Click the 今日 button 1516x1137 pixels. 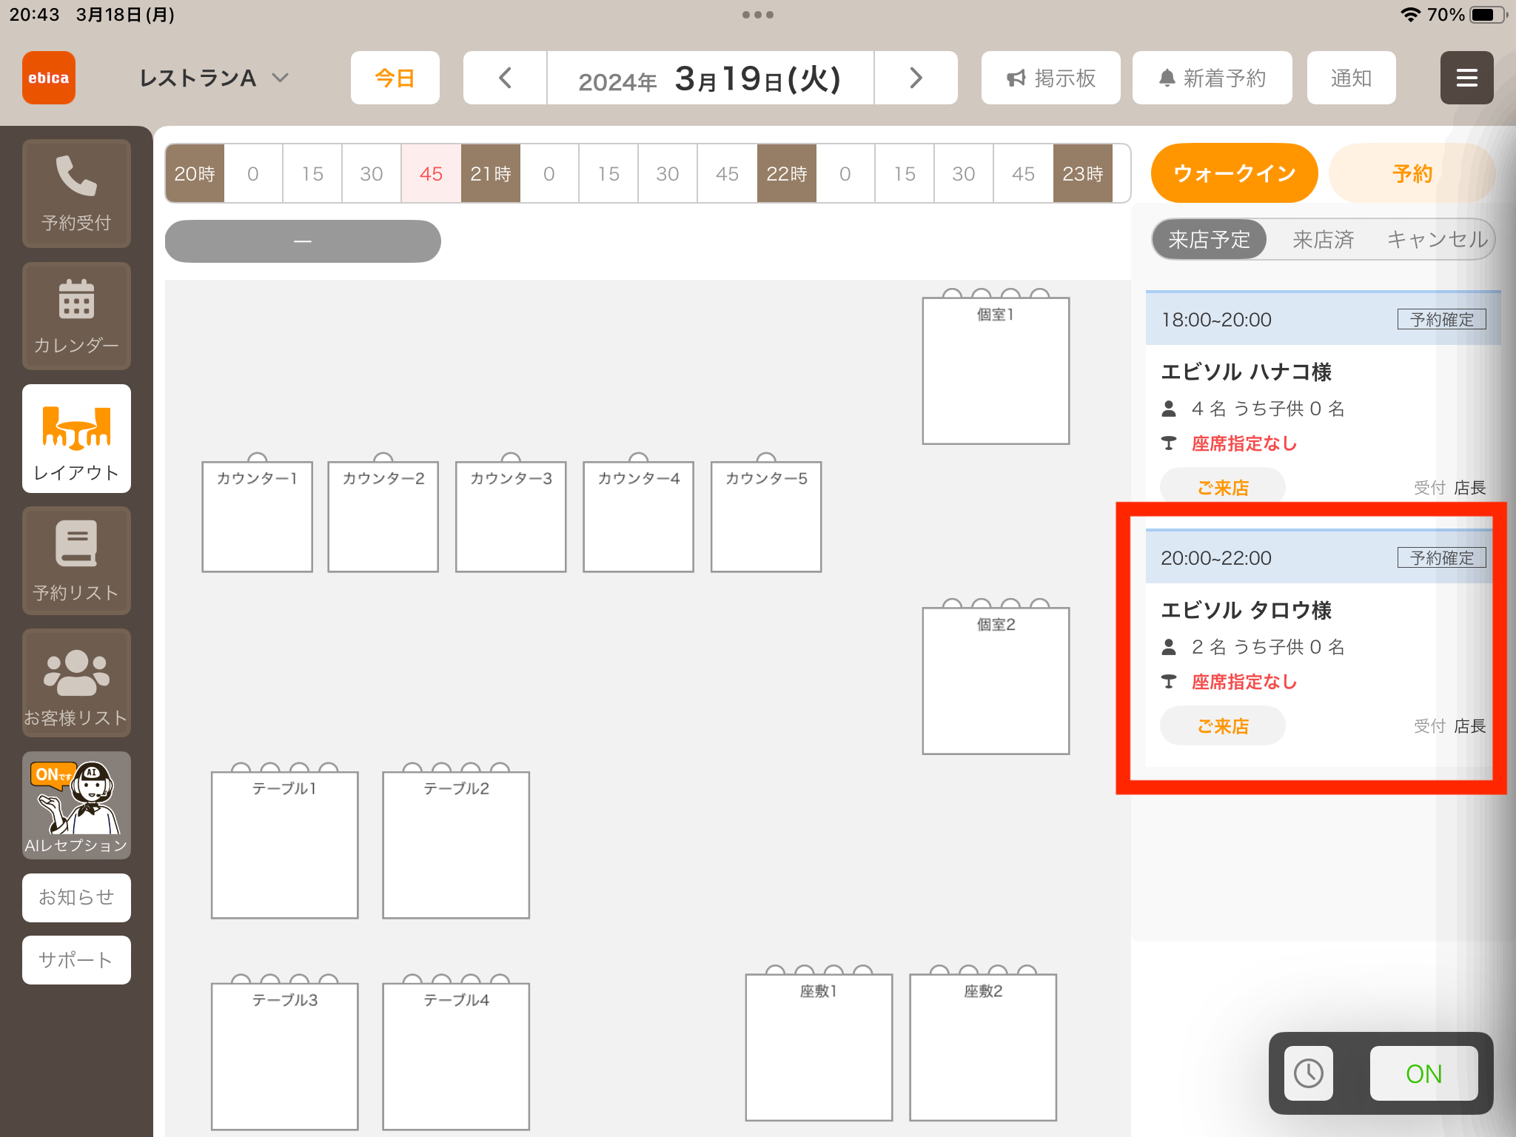pos(395,78)
